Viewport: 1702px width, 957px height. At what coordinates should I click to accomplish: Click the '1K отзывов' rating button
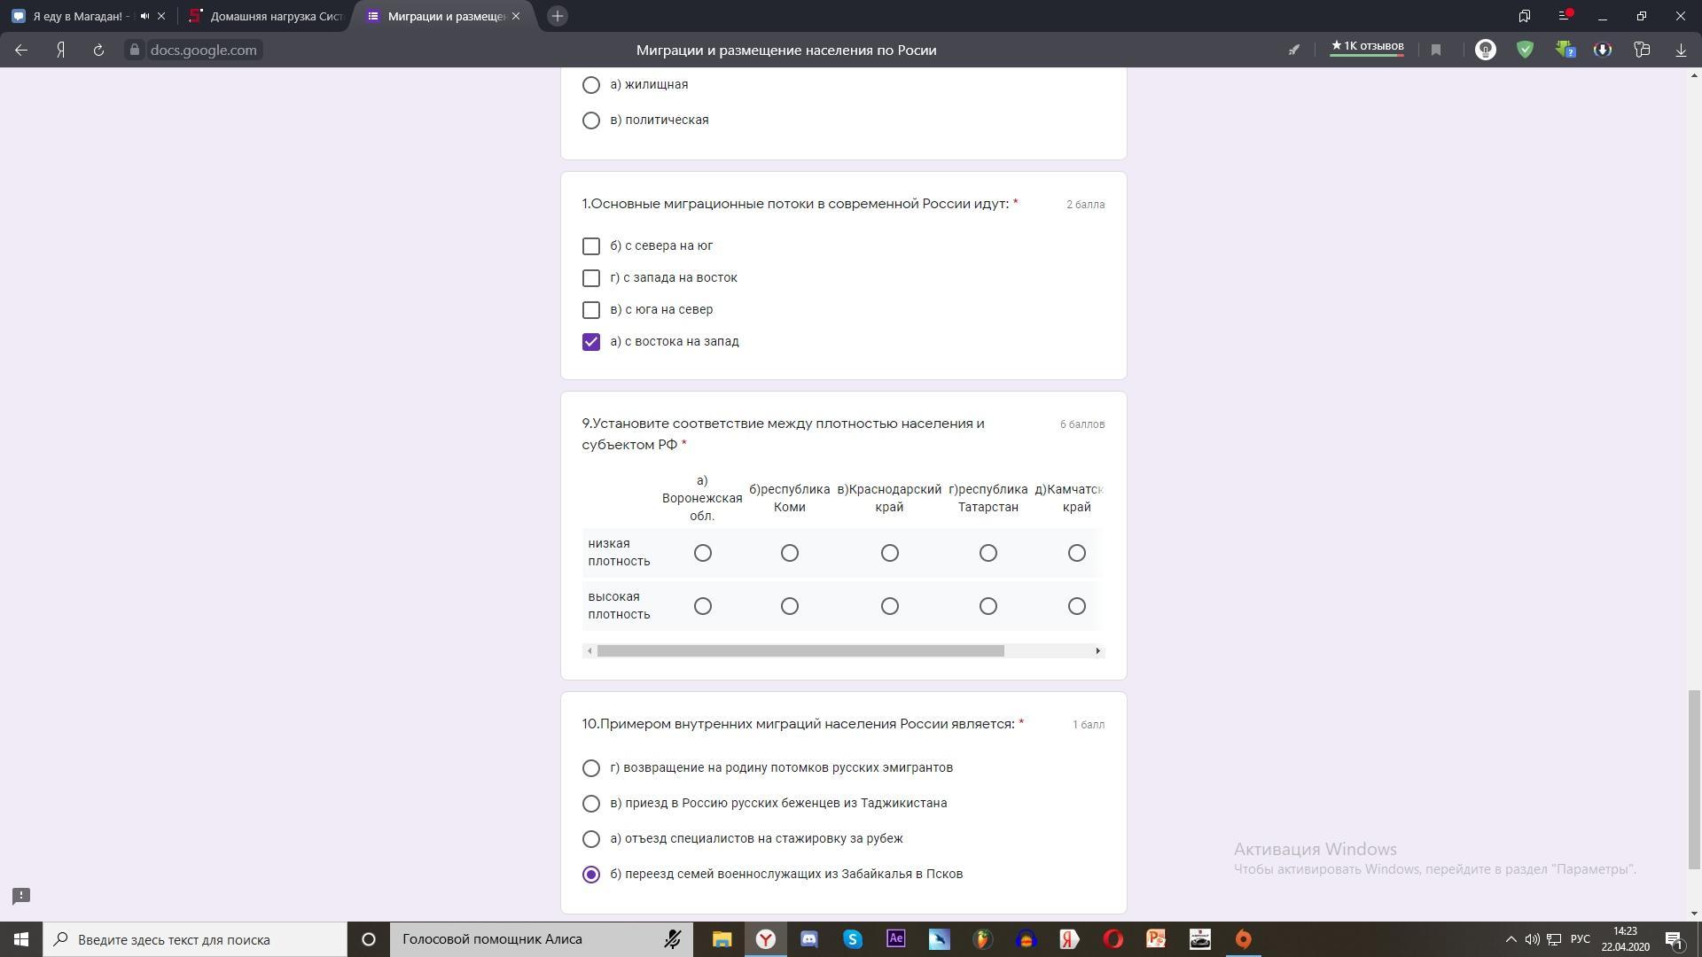[1367, 47]
